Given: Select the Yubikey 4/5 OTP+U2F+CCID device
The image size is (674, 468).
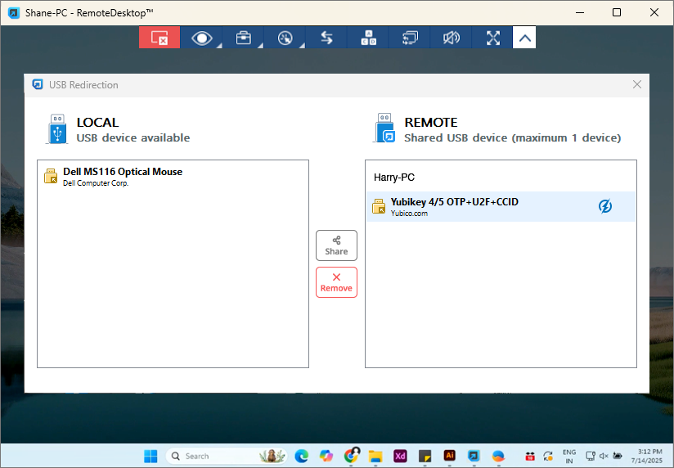Looking at the screenshot, I should click(454, 206).
